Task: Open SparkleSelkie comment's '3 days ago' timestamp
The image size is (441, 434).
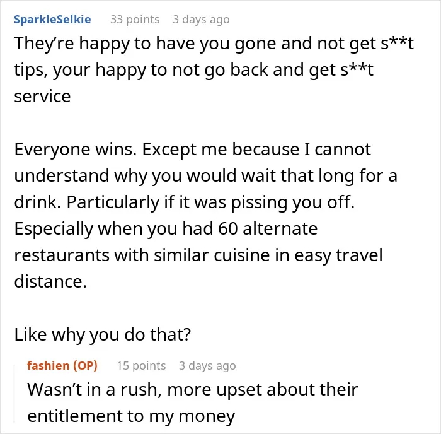Action: coord(201,20)
